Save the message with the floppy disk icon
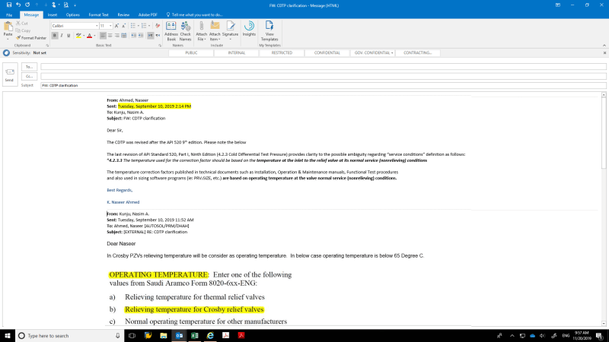The width and height of the screenshot is (609, 342). pos(9,5)
